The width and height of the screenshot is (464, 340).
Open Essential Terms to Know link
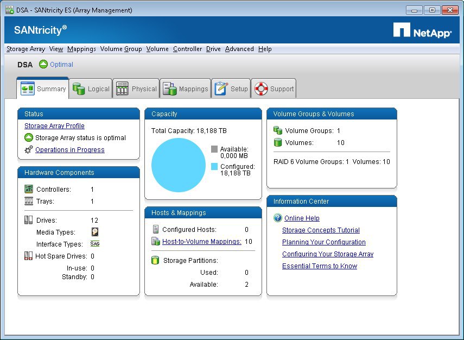coord(320,266)
